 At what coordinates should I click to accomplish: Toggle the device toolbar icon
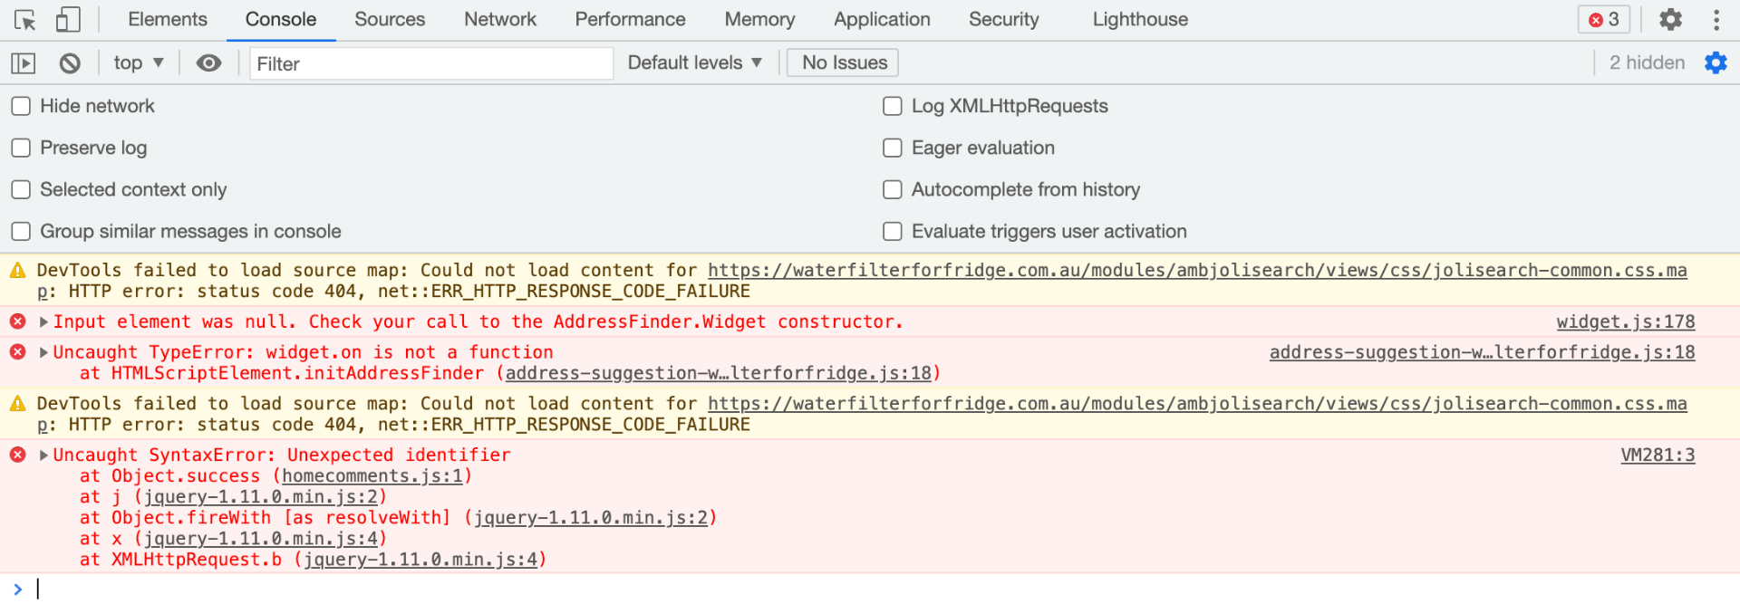(x=68, y=19)
